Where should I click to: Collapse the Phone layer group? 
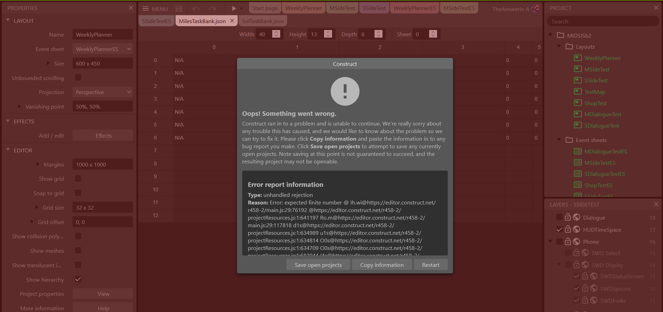[x=551, y=241]
